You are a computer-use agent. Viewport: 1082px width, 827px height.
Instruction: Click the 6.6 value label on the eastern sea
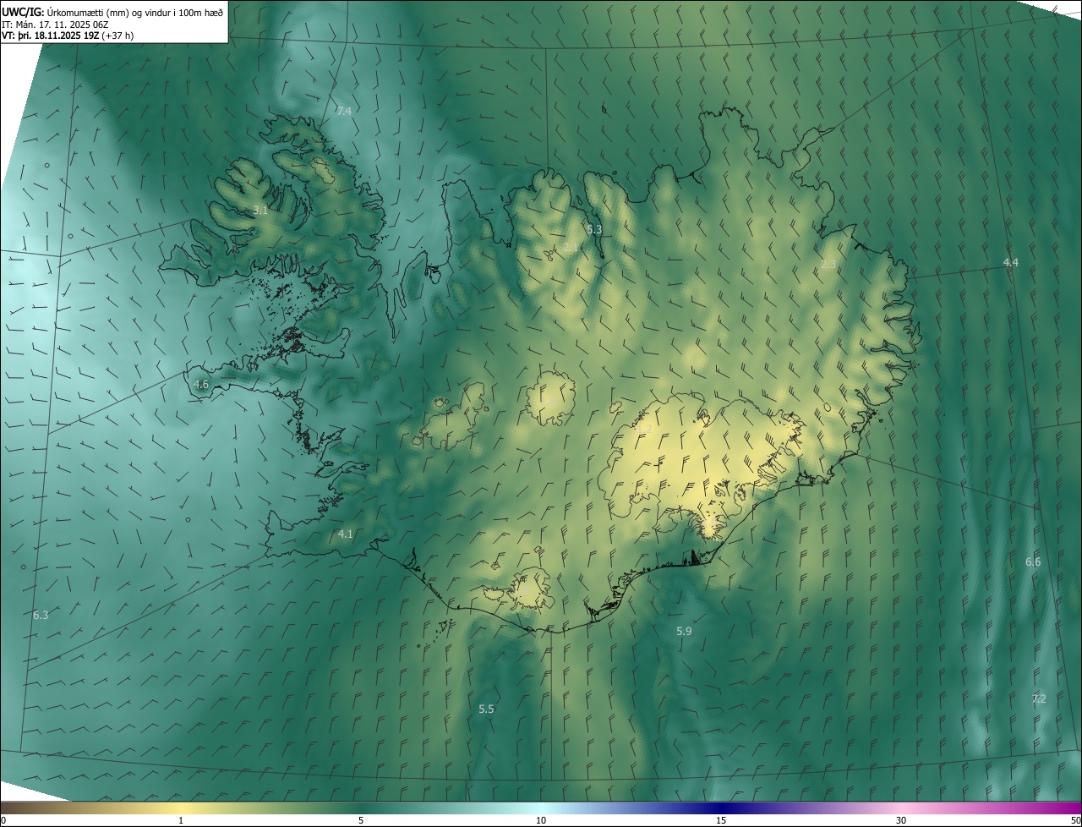coord(1033,561)
